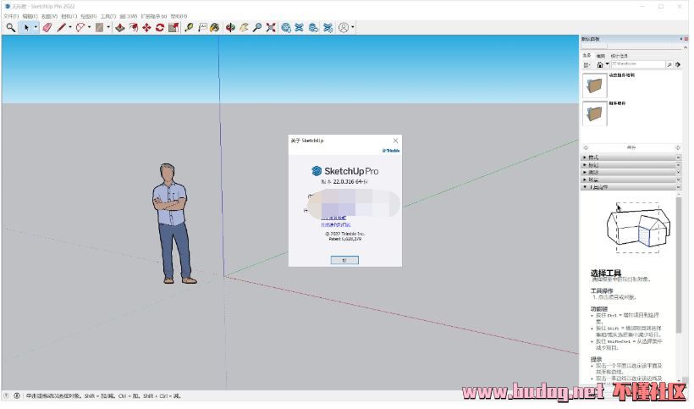
Task: Choose the Rectangle shape tool
Action: [x=99, y=27]
